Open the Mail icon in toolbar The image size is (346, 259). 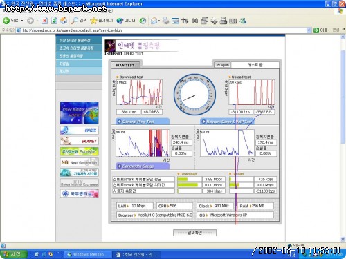click(154, 21)
